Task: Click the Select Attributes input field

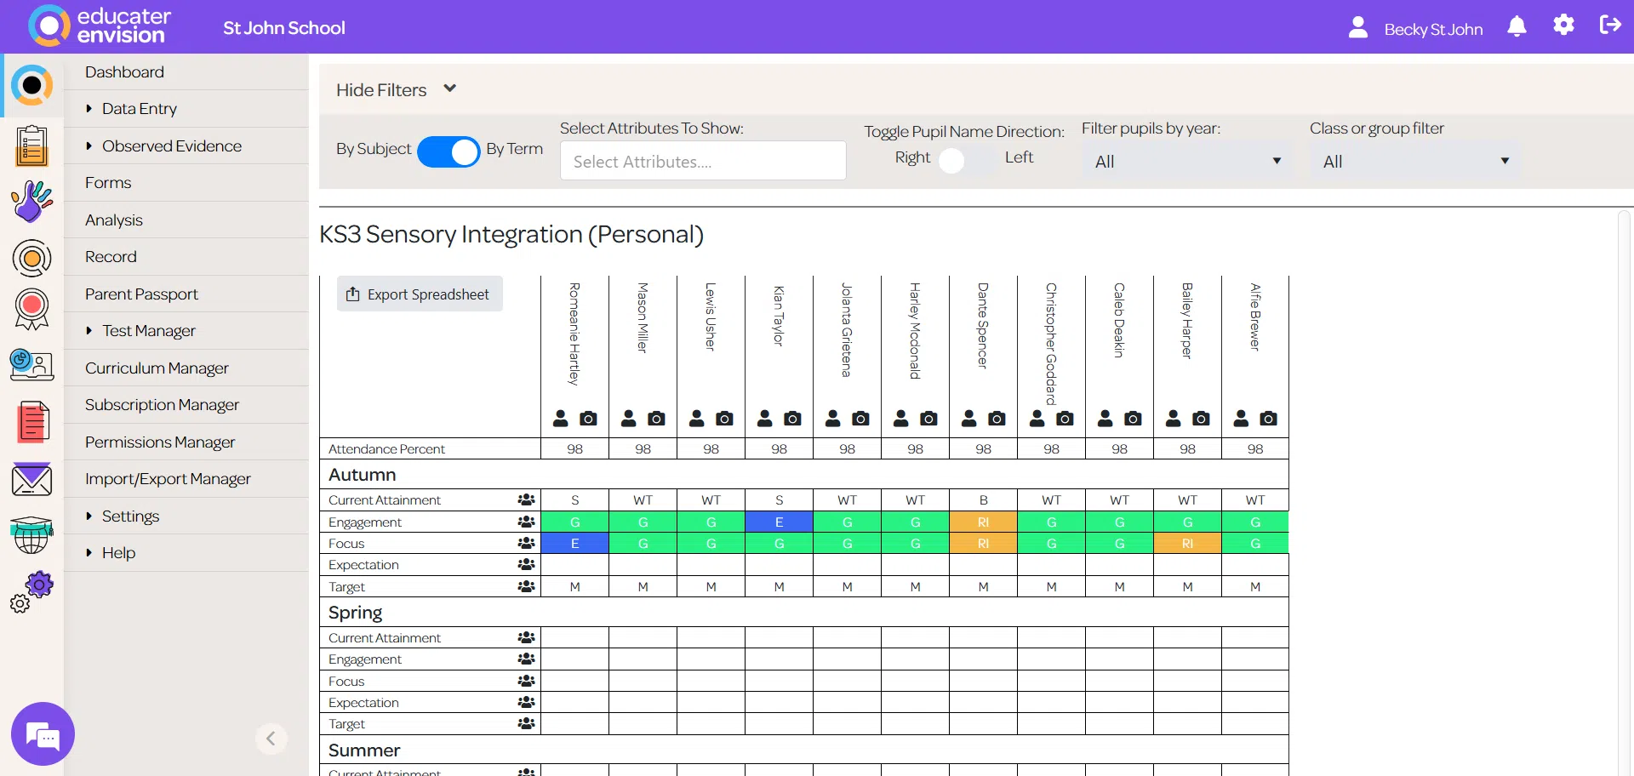Action: [702, 162]
